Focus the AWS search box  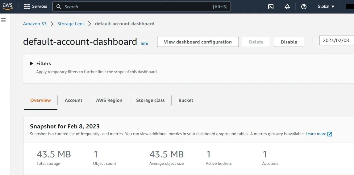tap(142, 6)
